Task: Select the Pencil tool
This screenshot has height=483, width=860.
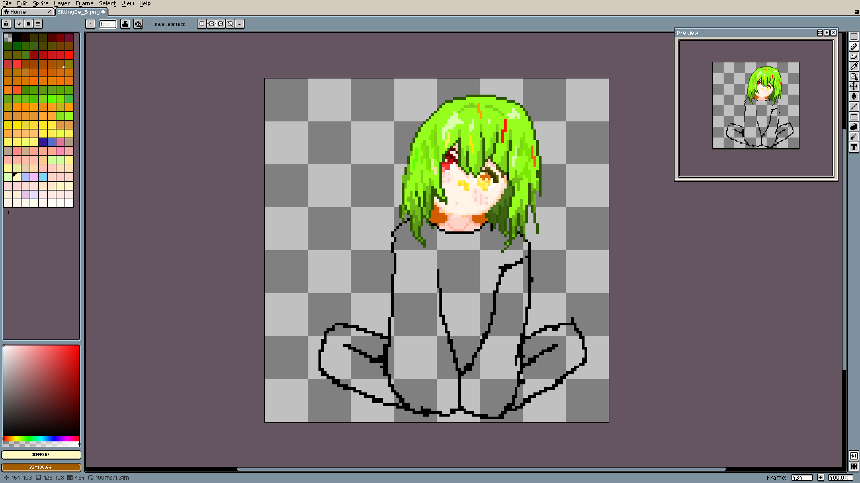Action: (x=854, y=46)
